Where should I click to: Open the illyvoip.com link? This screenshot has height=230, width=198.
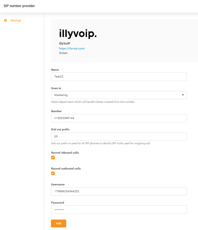click(x=72, y=48)
